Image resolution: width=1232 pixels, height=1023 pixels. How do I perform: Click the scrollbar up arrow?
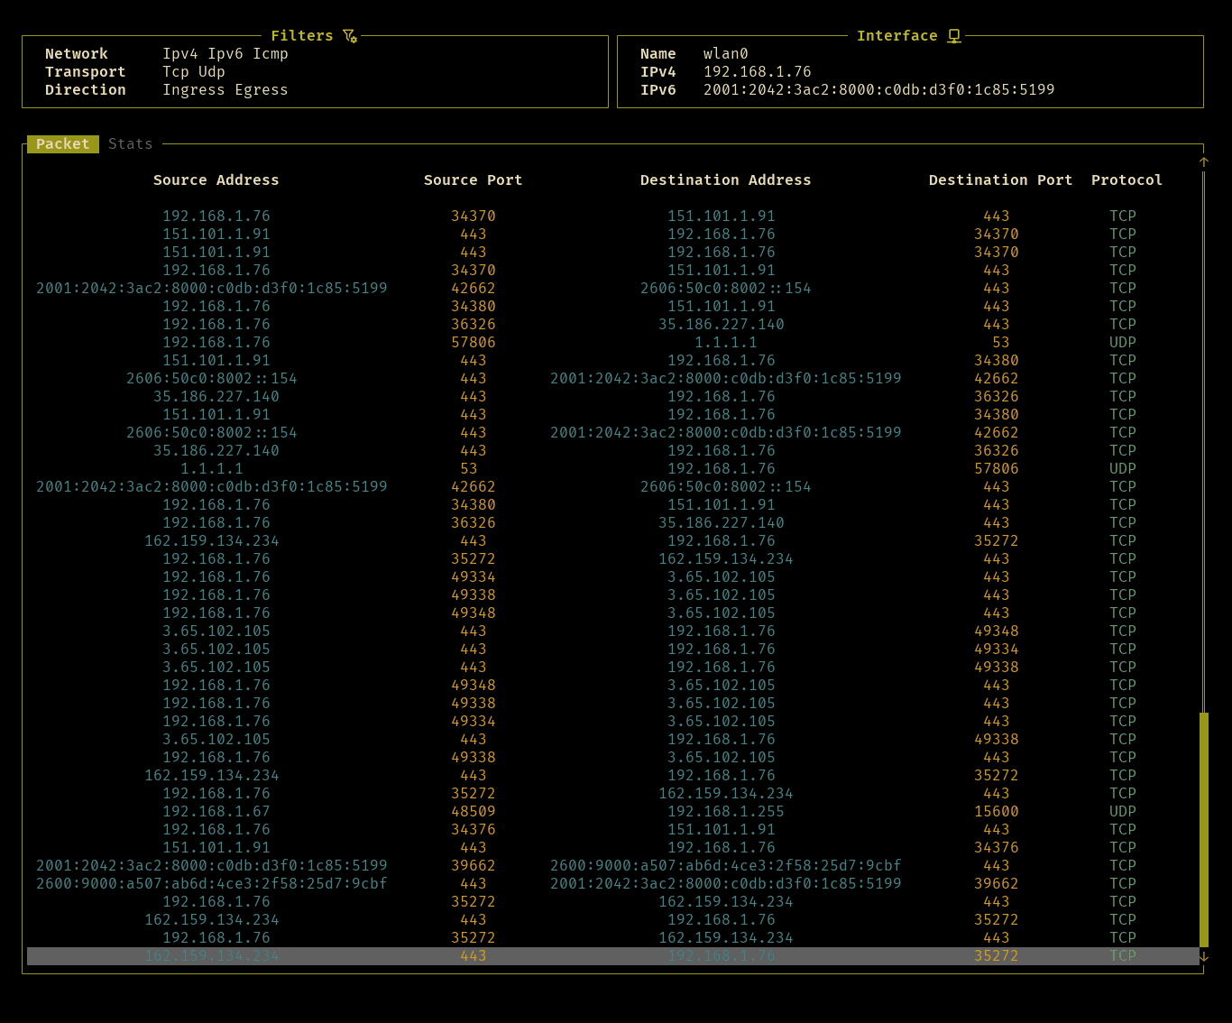tap(1203, 161)
